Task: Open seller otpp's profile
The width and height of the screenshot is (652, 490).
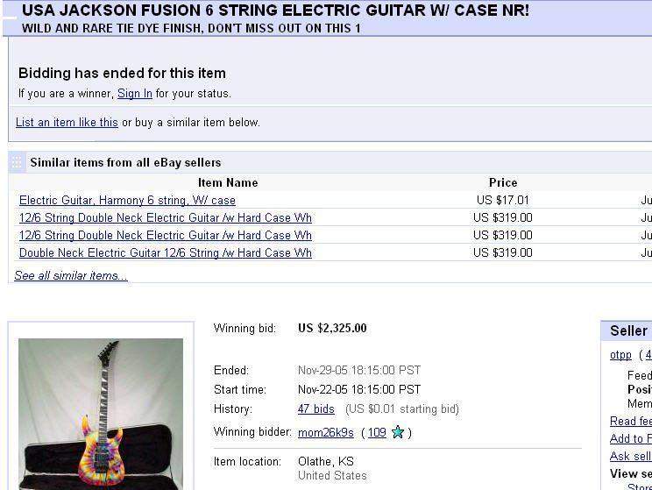Action: [x=620, y=355]
